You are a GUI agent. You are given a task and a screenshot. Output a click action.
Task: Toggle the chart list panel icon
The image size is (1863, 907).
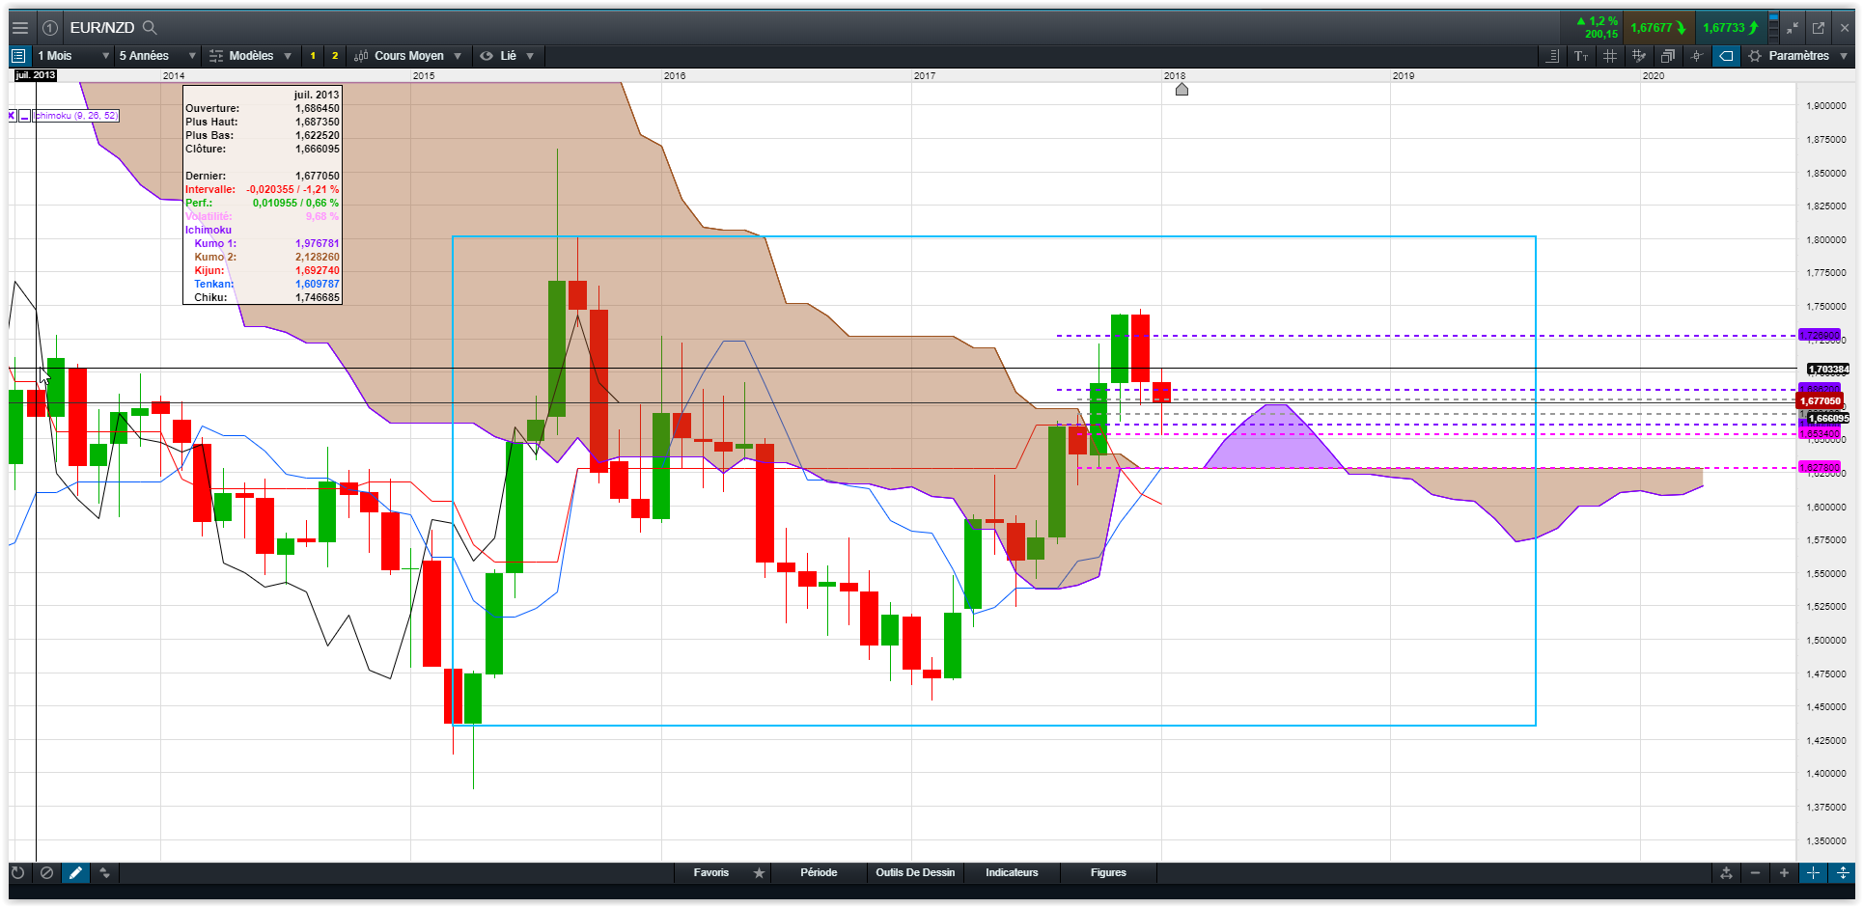click(18, 56)
